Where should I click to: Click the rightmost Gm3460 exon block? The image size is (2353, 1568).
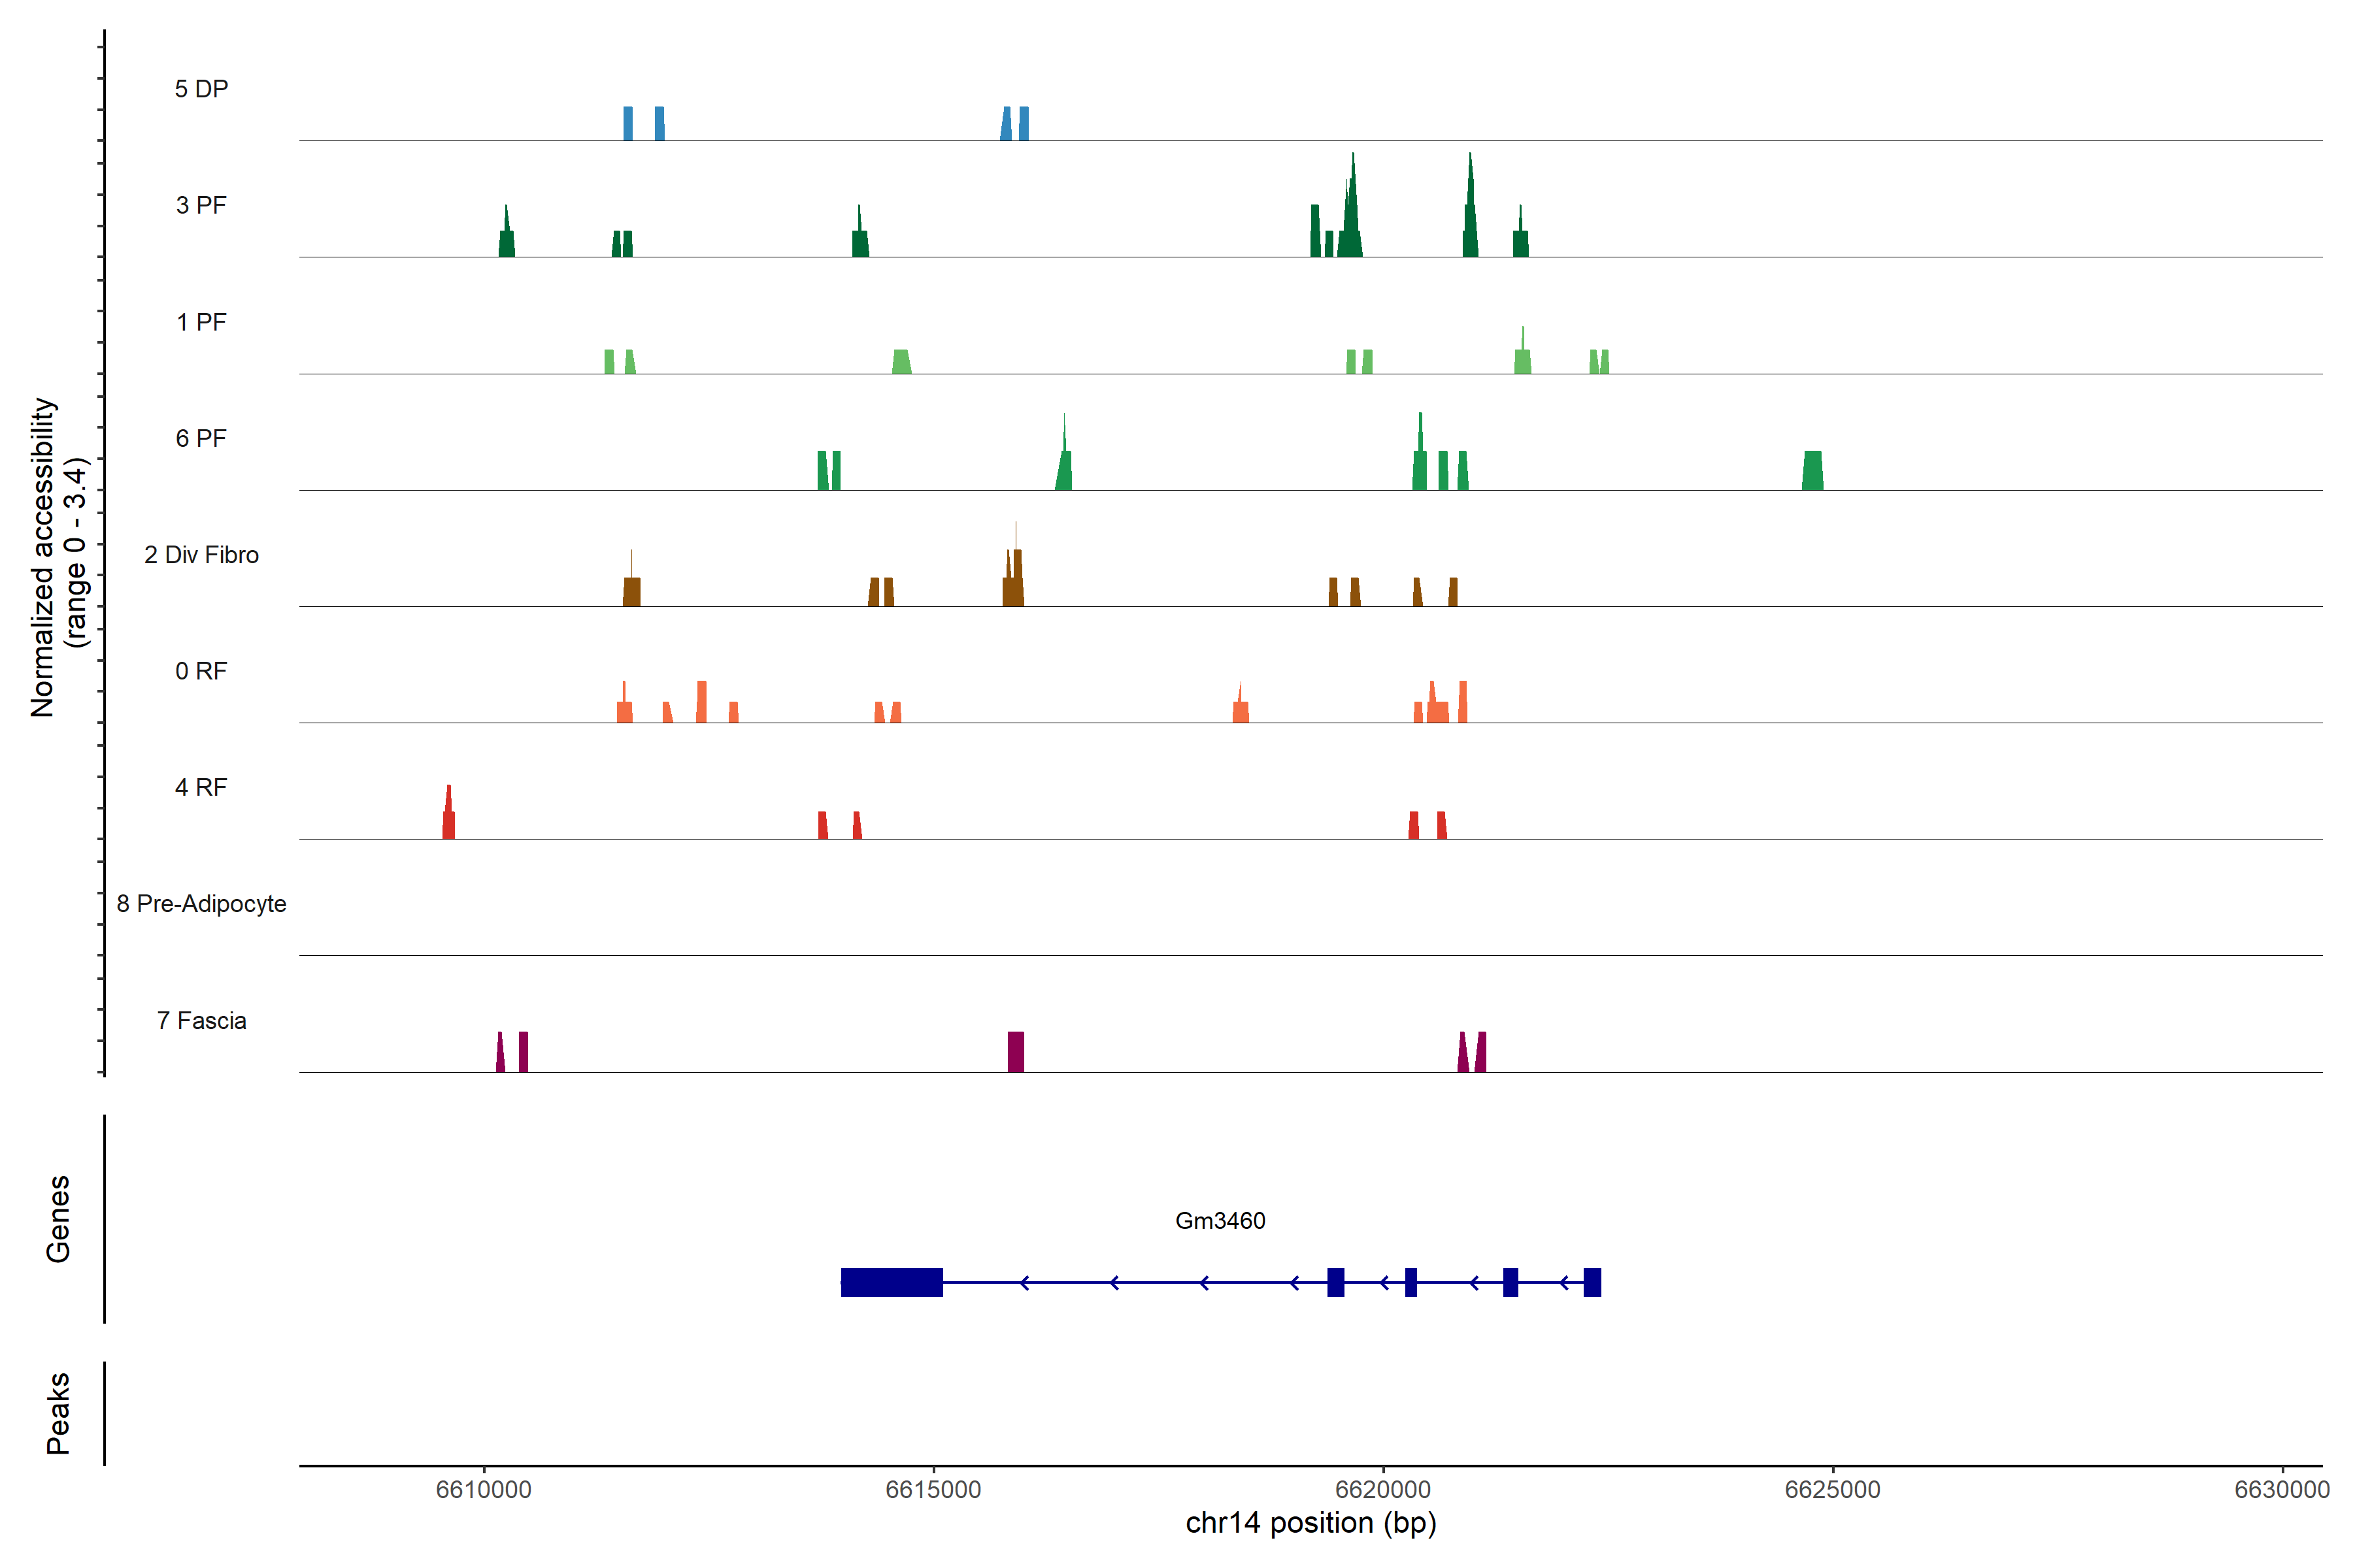point(1592,1282)
